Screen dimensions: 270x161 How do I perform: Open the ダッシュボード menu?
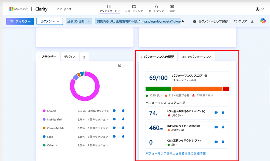(110, 9)
